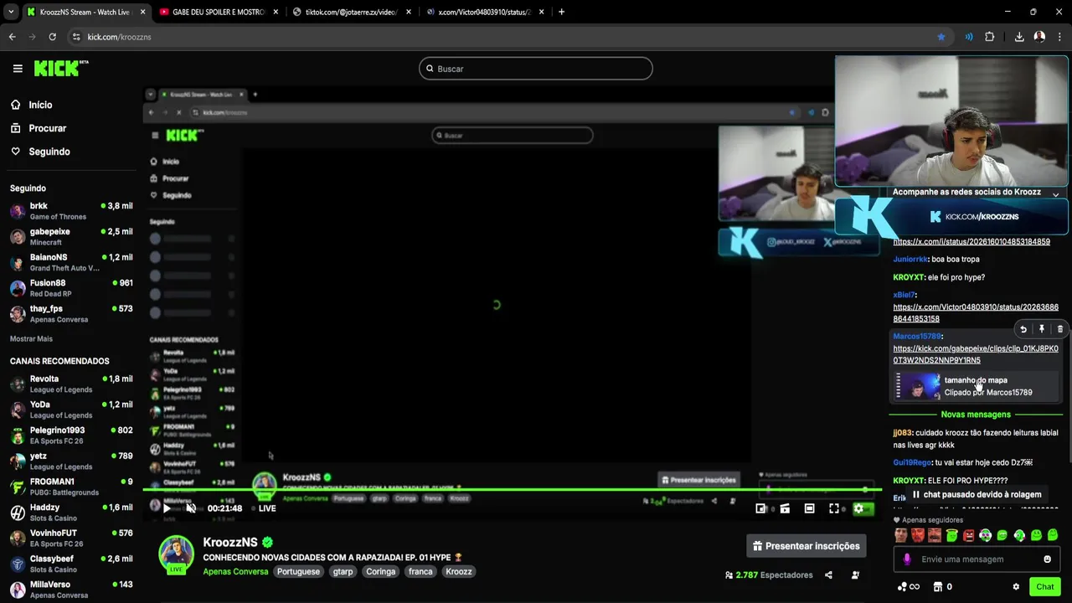Open Pelegrino1993 recommended channel
The height and width of the screenshot is (603, 1072).
pyautogui.click(x=71, y=435)
